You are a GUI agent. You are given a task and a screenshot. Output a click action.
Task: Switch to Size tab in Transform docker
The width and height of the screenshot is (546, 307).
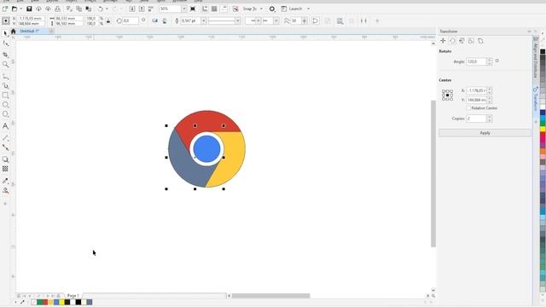471,41
